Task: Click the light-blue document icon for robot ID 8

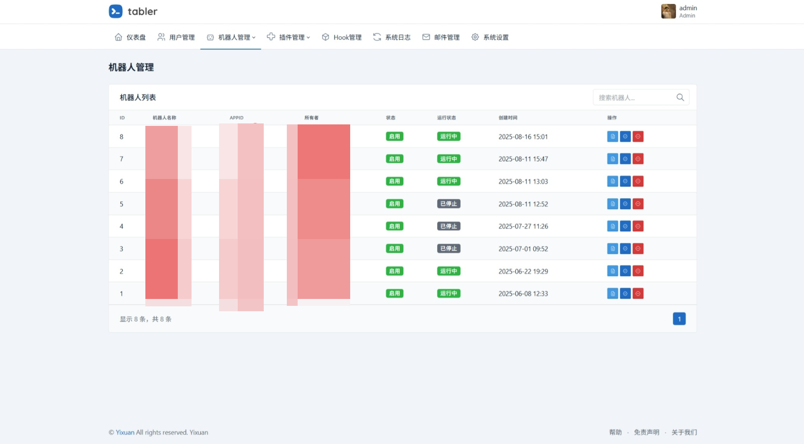Action: pyautogui.click(x=612, y=137)
